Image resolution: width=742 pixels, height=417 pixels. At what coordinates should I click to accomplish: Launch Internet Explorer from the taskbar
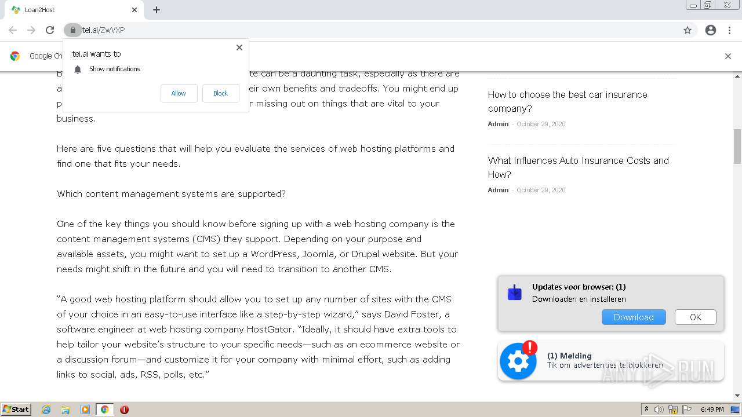(46, 409)
